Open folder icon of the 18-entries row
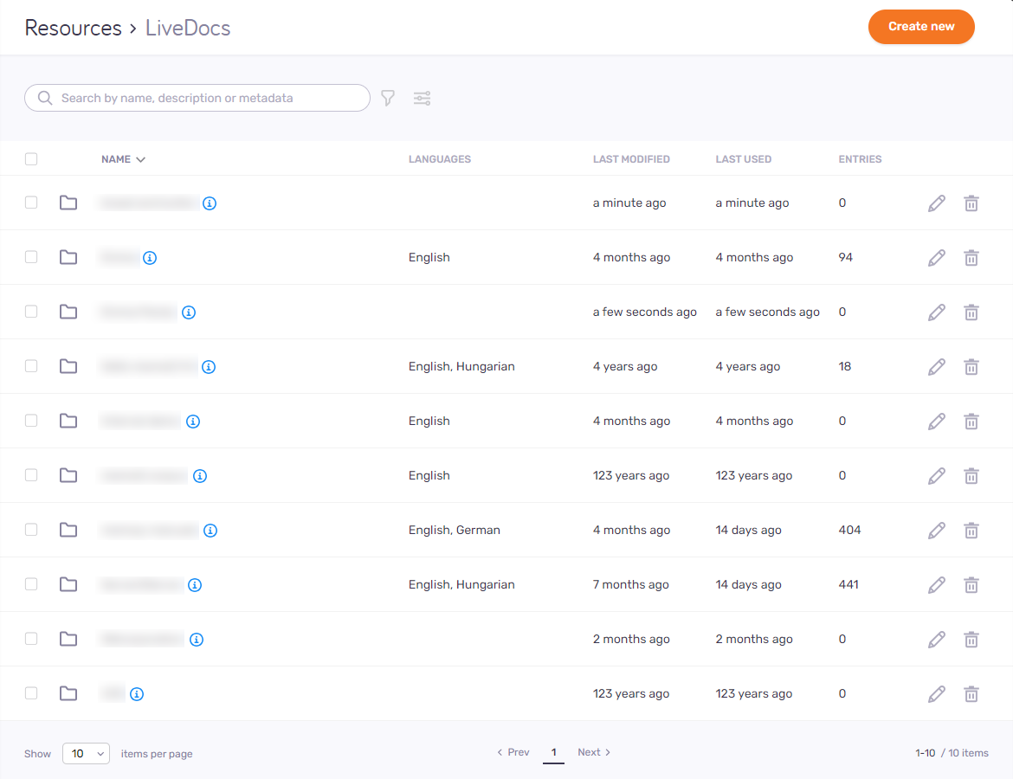The width and height of the screenshot is (1013, 779). click(68, 367)
